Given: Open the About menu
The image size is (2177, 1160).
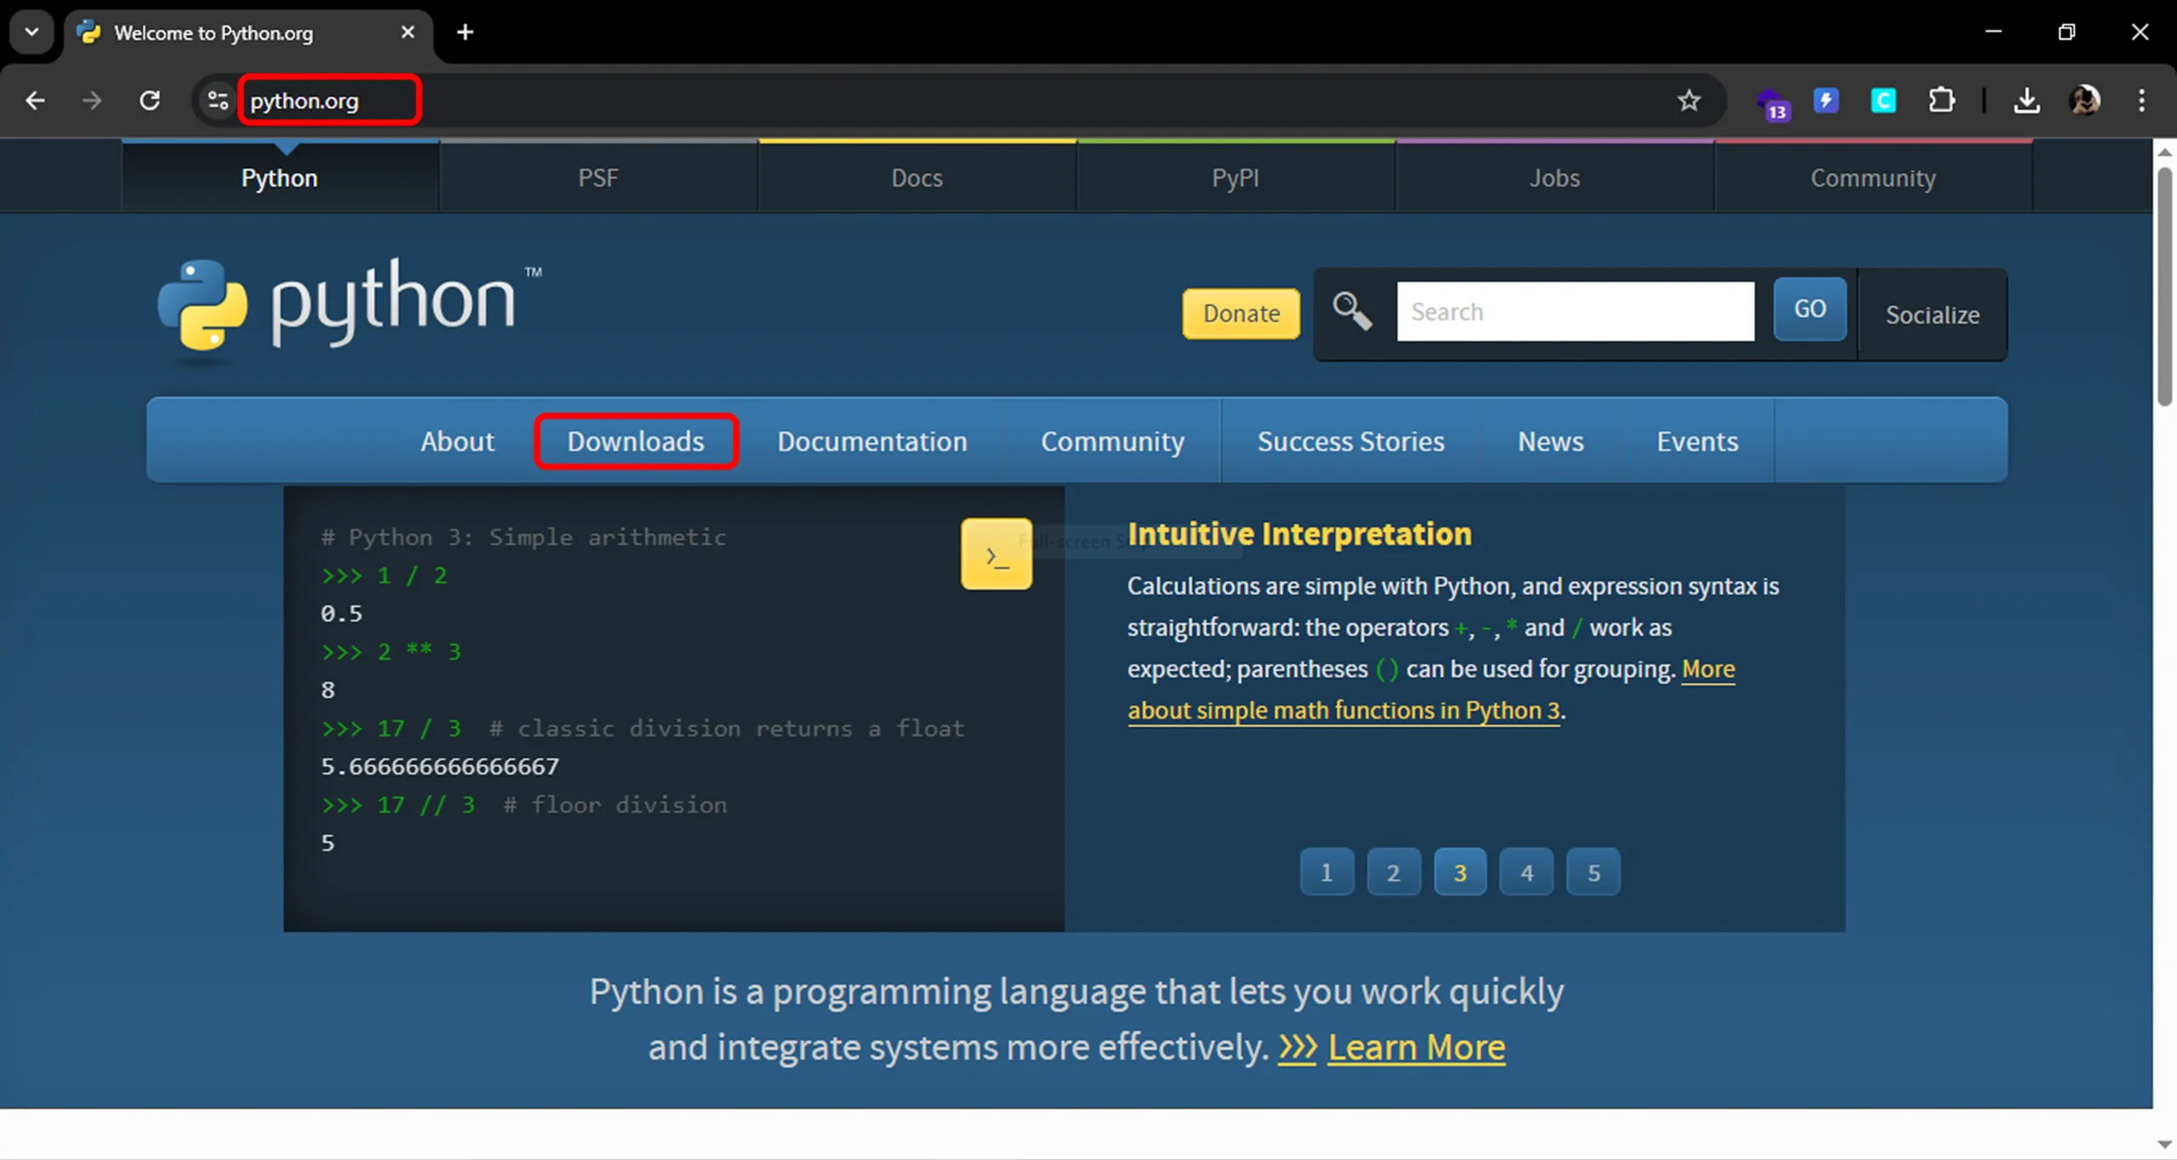Looking at the screenshot, I should (x=457, y=441).
